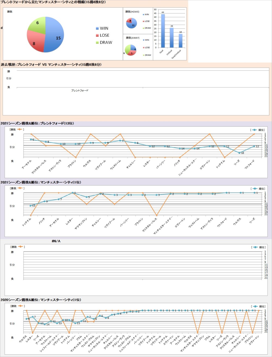This screenshot has width=272, height=357.
Task: Click the orange 勝敗 legend marker in Brentford 2021 chart
Action: (20, 129)
